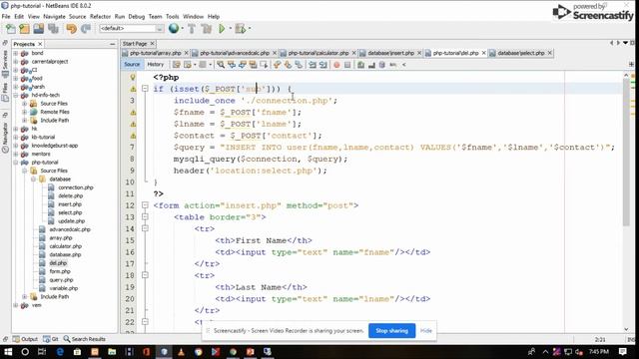The height and width of the screenshot is (359, 639).
Task: Open the Window menu
Action: coord(193,17)
